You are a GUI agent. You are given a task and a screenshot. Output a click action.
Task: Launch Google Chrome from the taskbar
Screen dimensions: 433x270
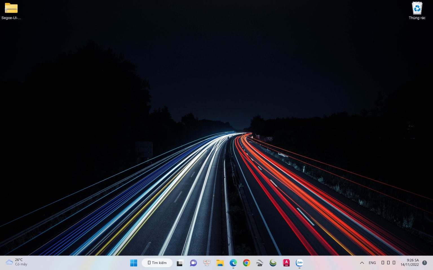tap(246, 263)
